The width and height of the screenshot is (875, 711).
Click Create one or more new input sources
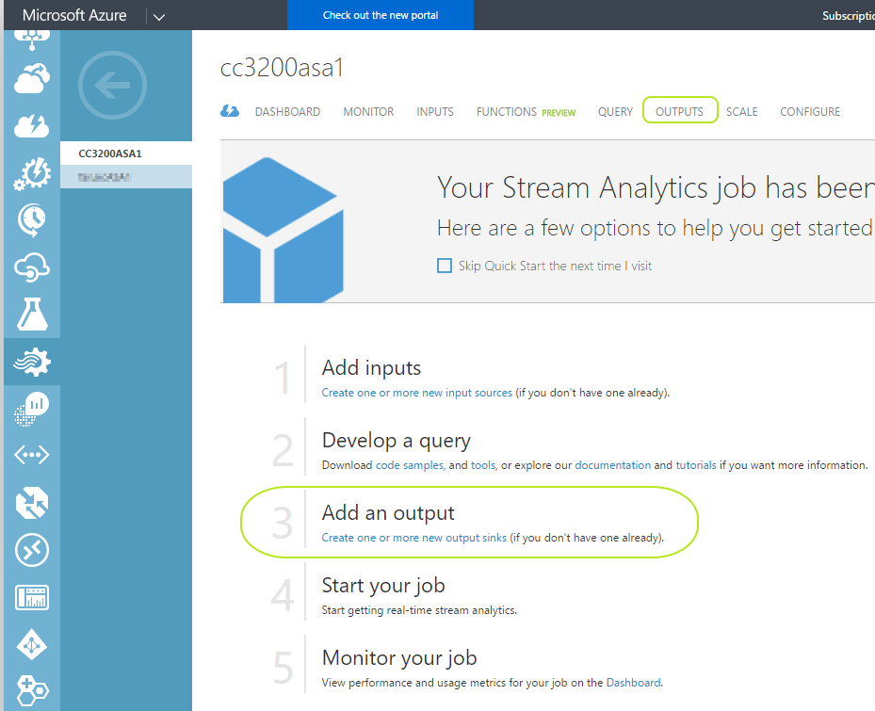click(x=417, y=393)
